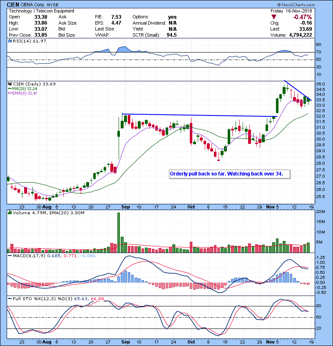Viewport: 333px width, 346px height.
Task: Click the Low value 33.07
Action: (x=41, y=29)
